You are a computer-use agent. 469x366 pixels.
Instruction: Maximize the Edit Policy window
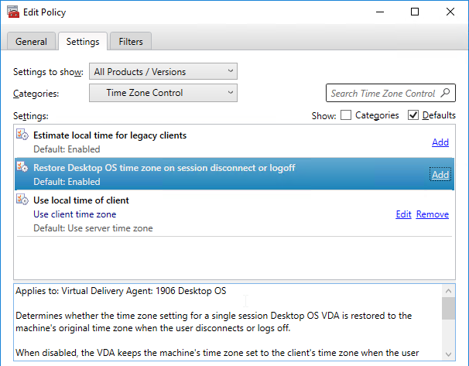coord(415,12)
